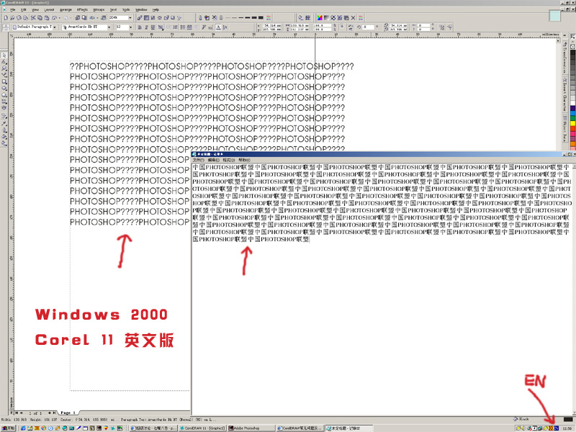Click the system tray clock

[x=567, y=428]
